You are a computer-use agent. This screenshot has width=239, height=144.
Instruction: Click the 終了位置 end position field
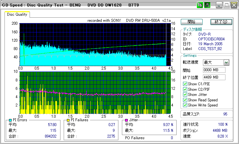point(214,77)
